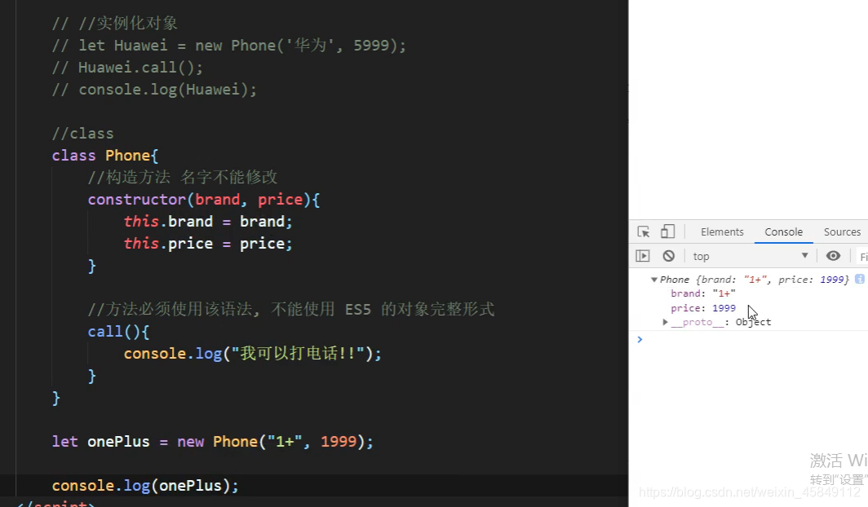Screen dimensions: 868x507
Task: Open the Sources tab
Action: [x=841, y=232]
